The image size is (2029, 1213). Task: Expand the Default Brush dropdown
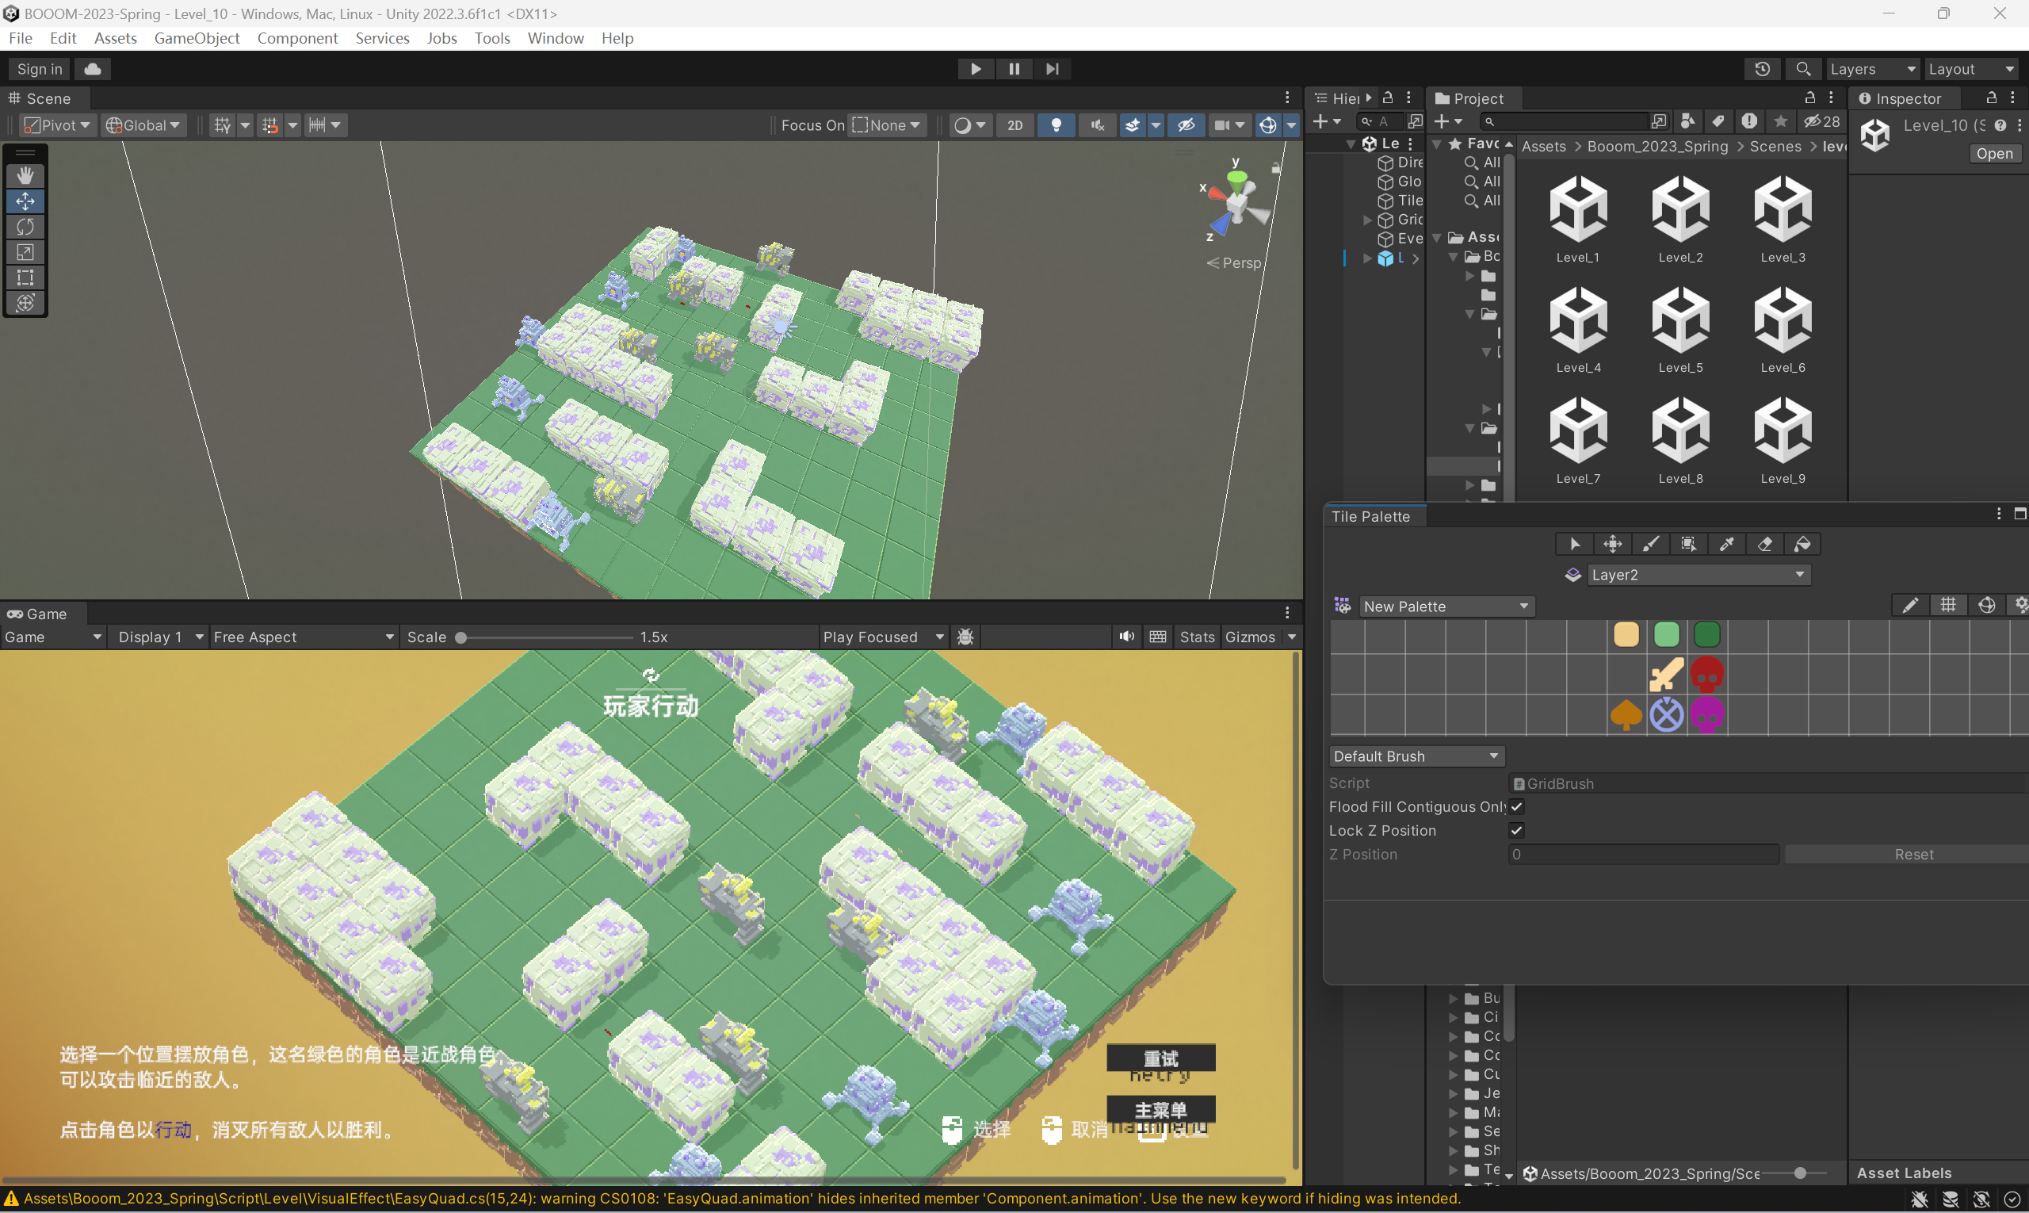(x=1416, y=756)
